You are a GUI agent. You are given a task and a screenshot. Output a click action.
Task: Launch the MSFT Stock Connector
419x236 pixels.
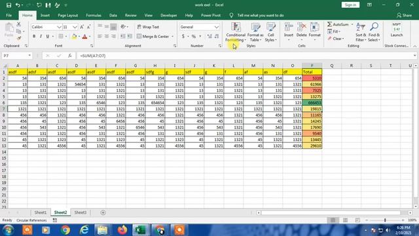(x=397, y=30)
